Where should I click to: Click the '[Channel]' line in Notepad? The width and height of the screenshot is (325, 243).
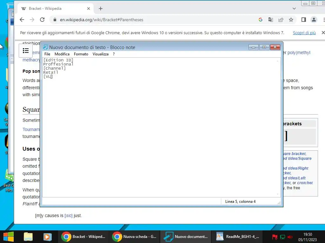pyautogui.click(x=55, y=68)
